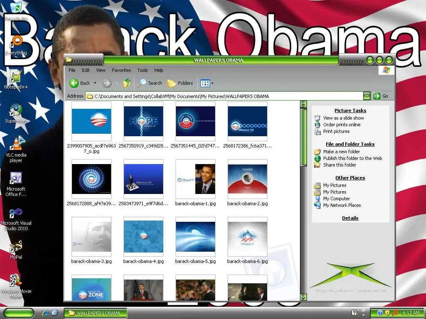Click the vertical scrollbar thumb
The width and height of the screenshot is (426, 319).
[x=303, y=137]
